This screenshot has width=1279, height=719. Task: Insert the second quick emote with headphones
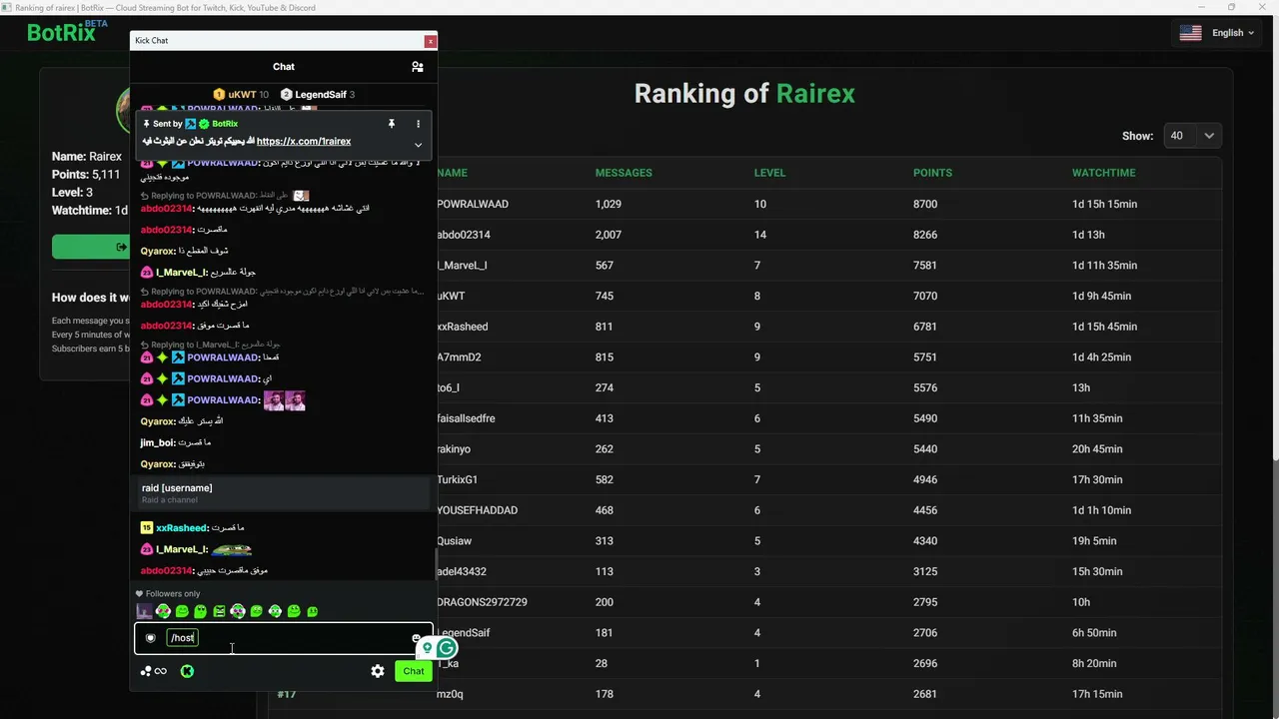coord(163,611)
